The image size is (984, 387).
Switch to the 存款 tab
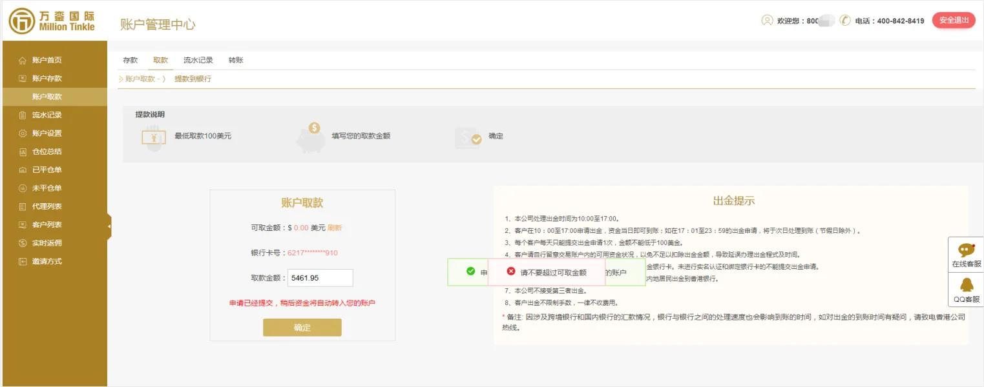[x=130, y=60]
